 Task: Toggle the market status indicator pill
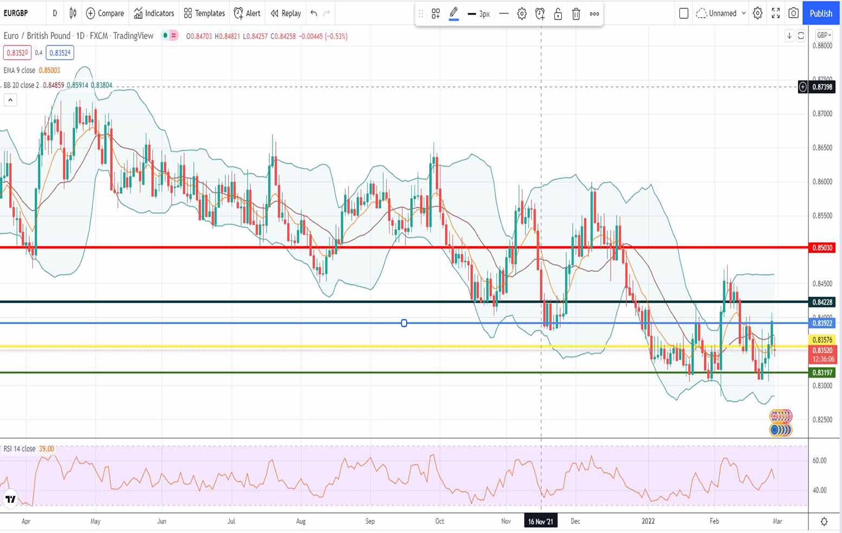tap(170, 36)
